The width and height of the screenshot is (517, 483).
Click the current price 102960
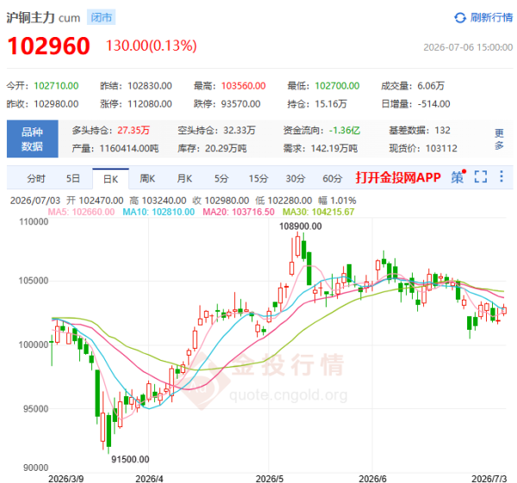point(48,46)
